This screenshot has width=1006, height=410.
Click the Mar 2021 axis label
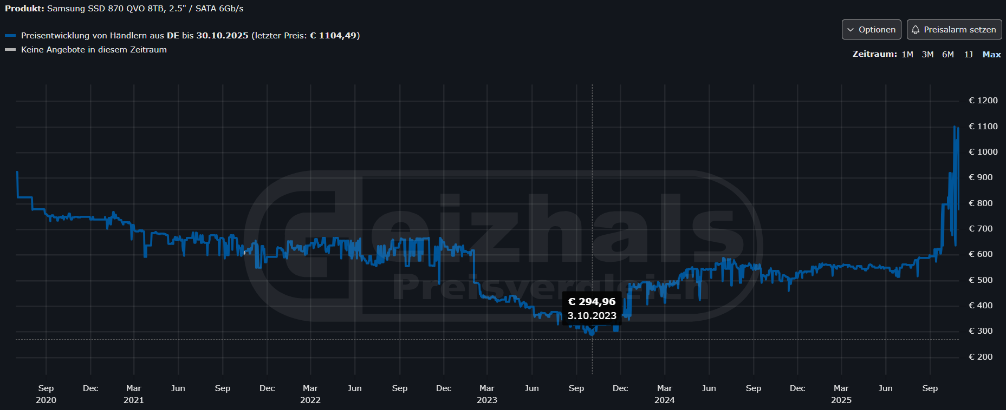coord(134,394)
